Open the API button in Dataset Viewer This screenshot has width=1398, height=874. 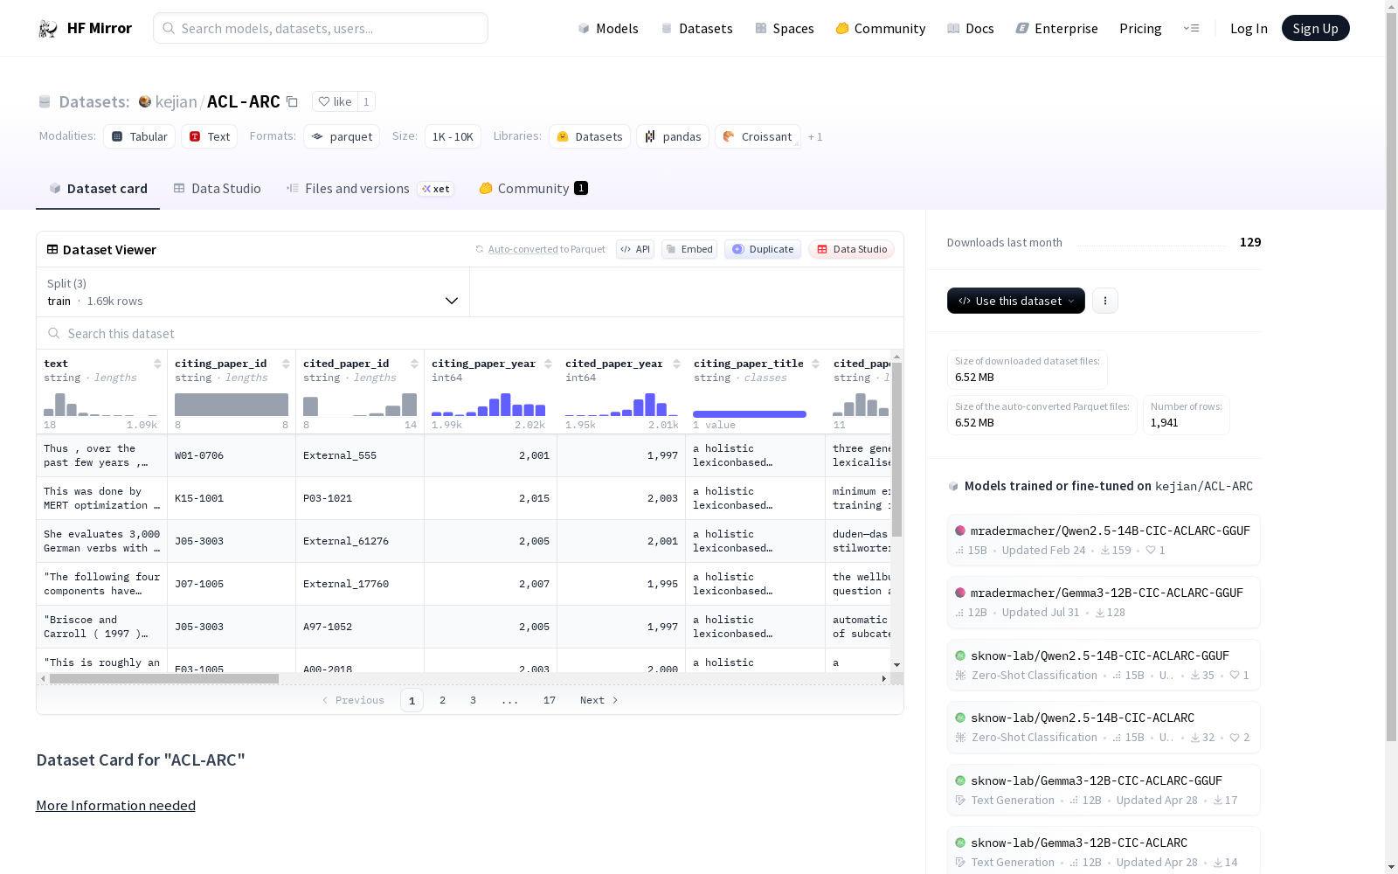[x=635, y=249]
